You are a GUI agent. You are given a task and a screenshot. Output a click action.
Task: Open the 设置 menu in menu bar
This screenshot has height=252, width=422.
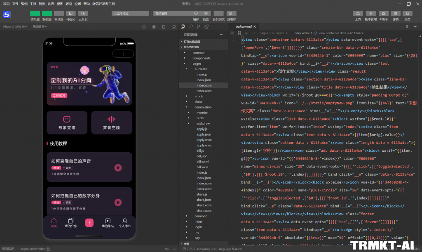click(x=78, y=4)
